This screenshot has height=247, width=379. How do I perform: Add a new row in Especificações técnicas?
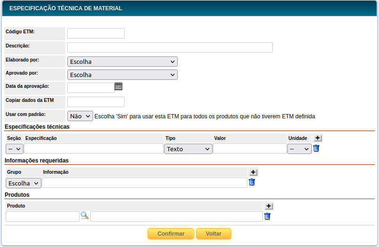[x=318, y=138]
